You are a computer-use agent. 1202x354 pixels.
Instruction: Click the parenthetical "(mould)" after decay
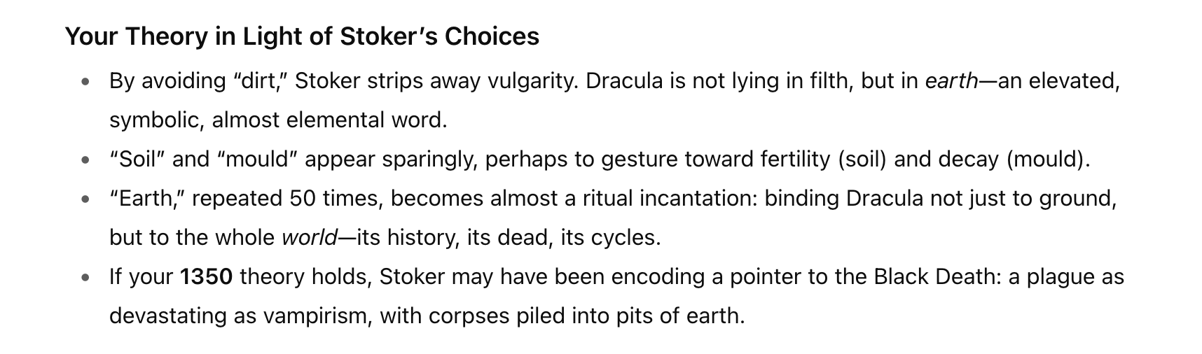pyautogui.click(x=1048, y=160)
